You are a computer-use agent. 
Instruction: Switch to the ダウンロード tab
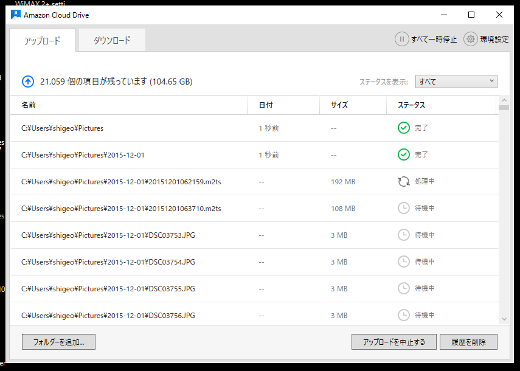pos(112,40)
